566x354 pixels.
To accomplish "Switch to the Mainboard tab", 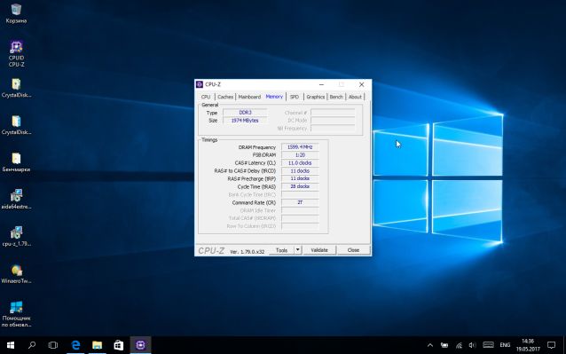I will (249, 97).
